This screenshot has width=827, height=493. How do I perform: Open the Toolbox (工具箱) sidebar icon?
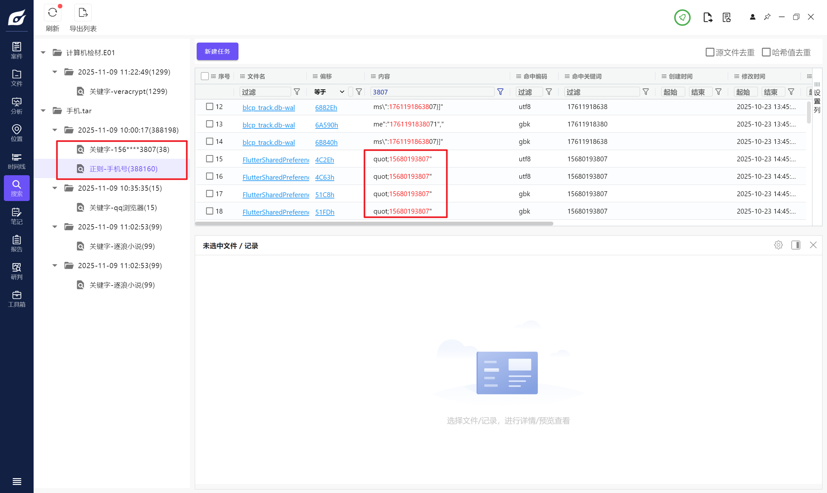coord(16,299)
